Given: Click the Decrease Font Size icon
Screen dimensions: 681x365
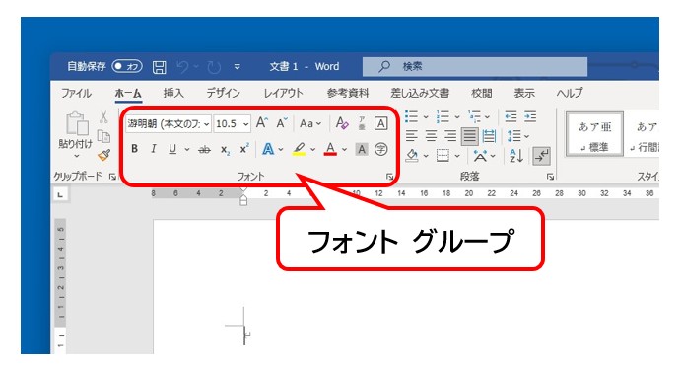Looking at the screenshot, I should coord(282,123).
